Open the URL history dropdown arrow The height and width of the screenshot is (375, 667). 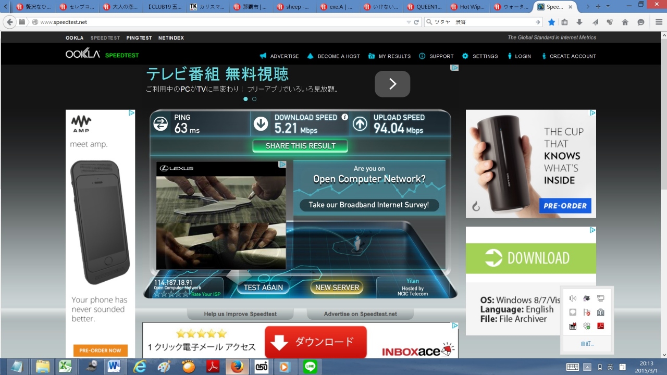click(x=409, y=22)
